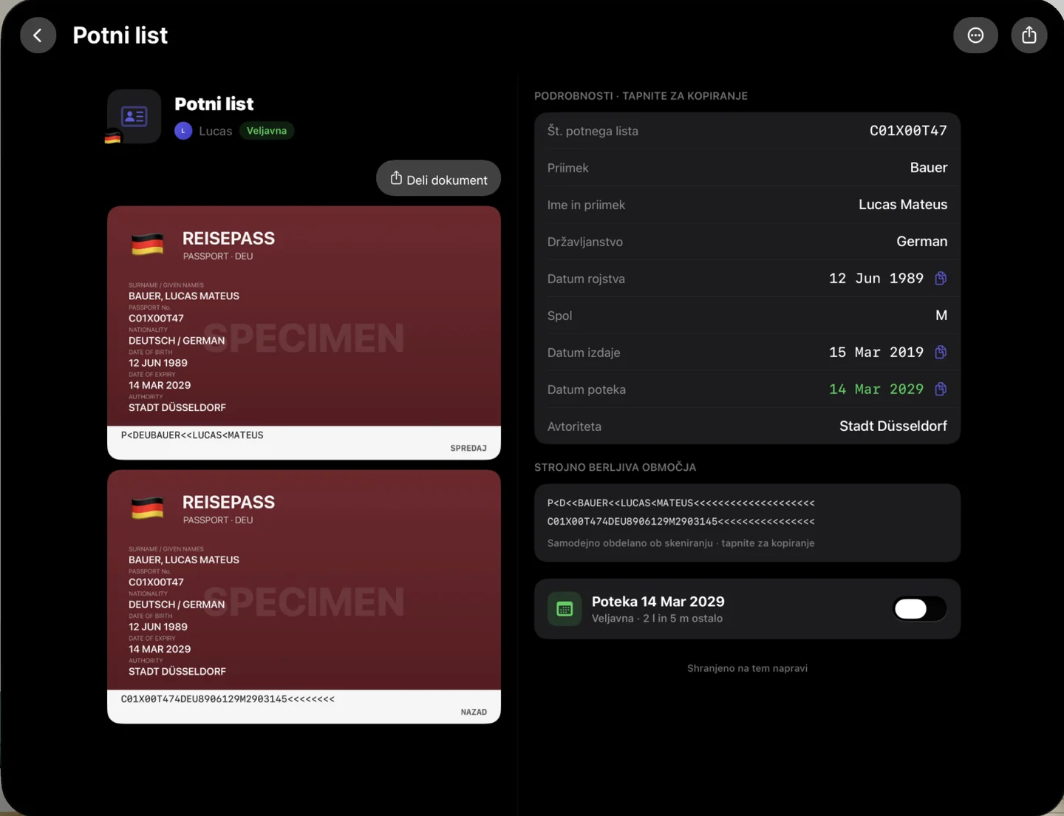Select the 15 Mar 2019 issue date
Viewport: 1064px width, 816px height.
[876, 353]
